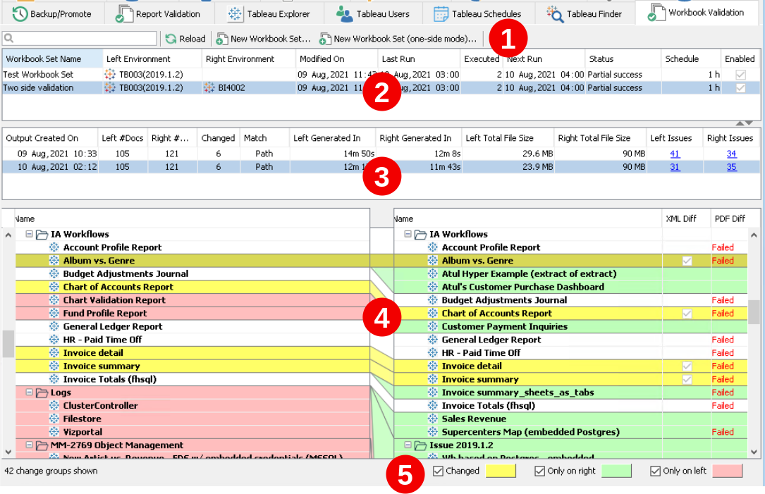This screenshot has width=765, height=494.
Task: Collapse right IA Workflows folder
Action: pos(408,234)
